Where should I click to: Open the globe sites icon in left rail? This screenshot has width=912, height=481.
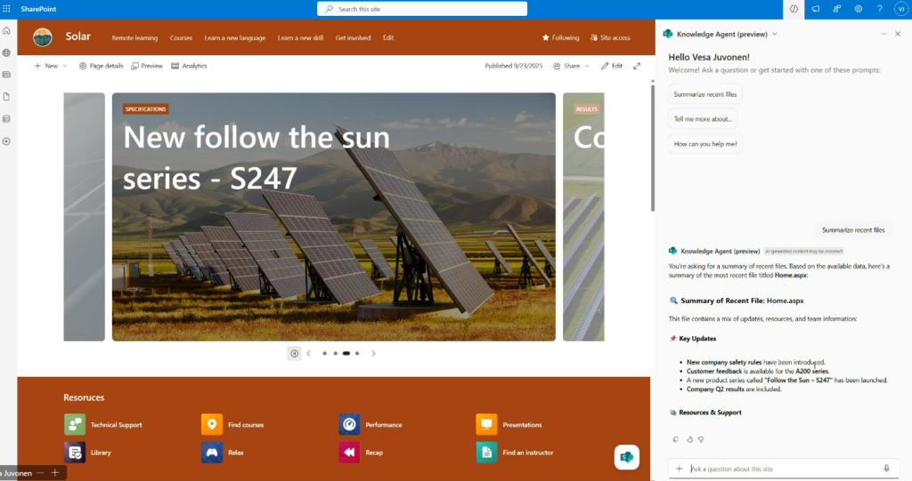click(x=6, y=52)
